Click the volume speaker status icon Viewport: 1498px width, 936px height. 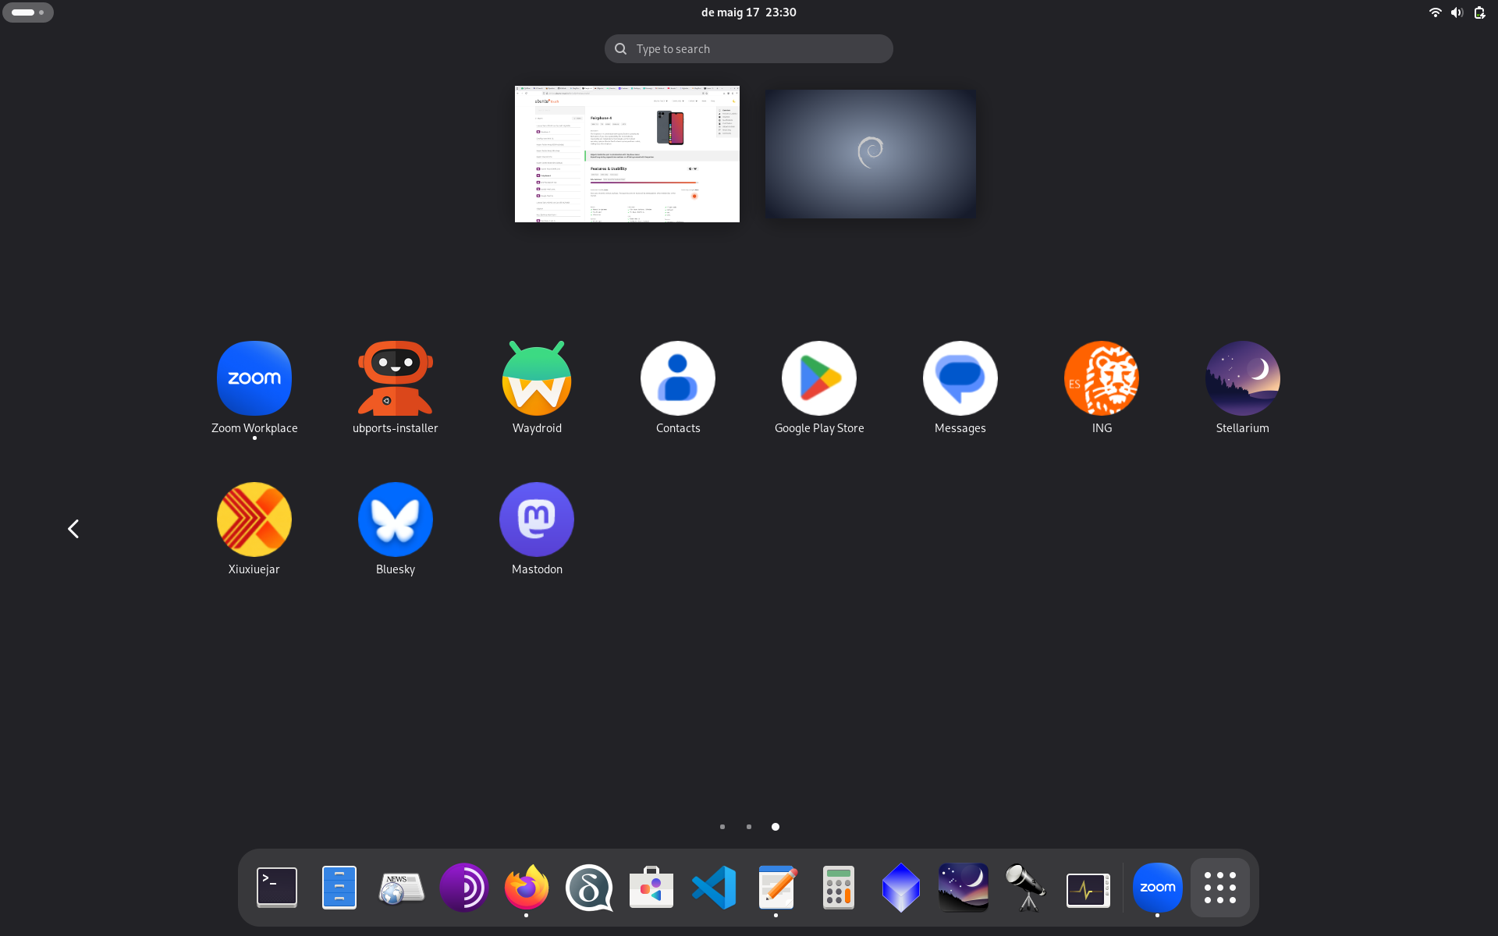pos(1457,12)
